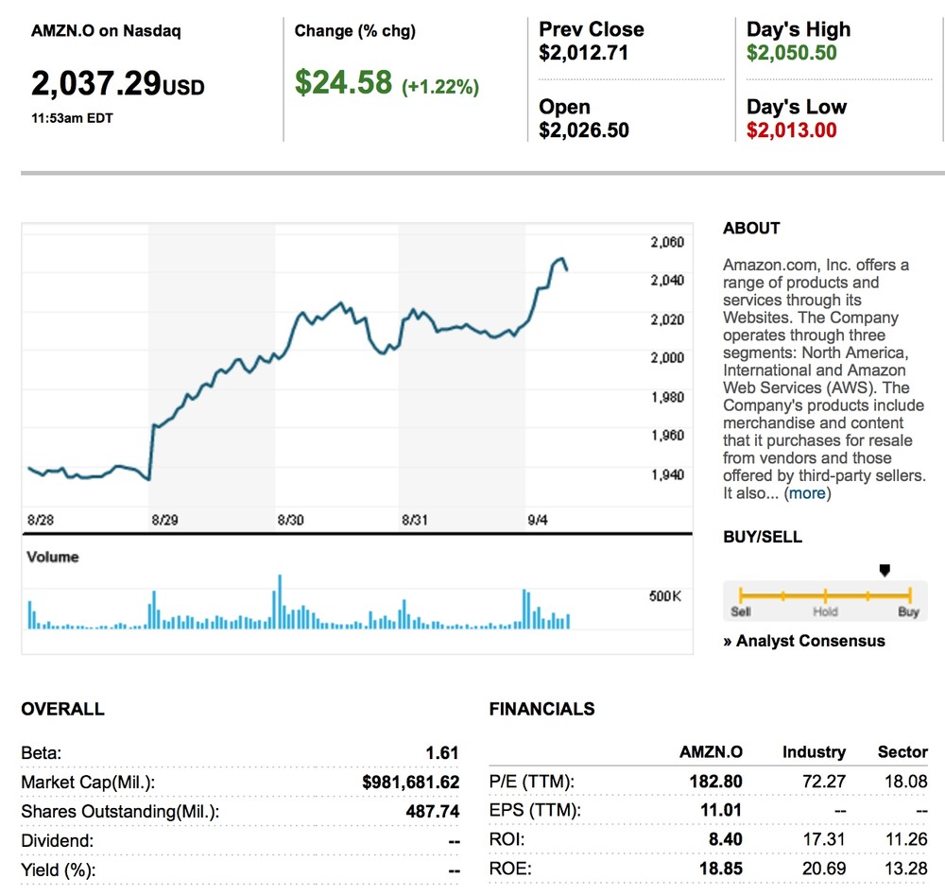This screenshot has width=945, height=895.
Task: Click the AMZN.O column header in Financials
Action: tap(712, 752)
